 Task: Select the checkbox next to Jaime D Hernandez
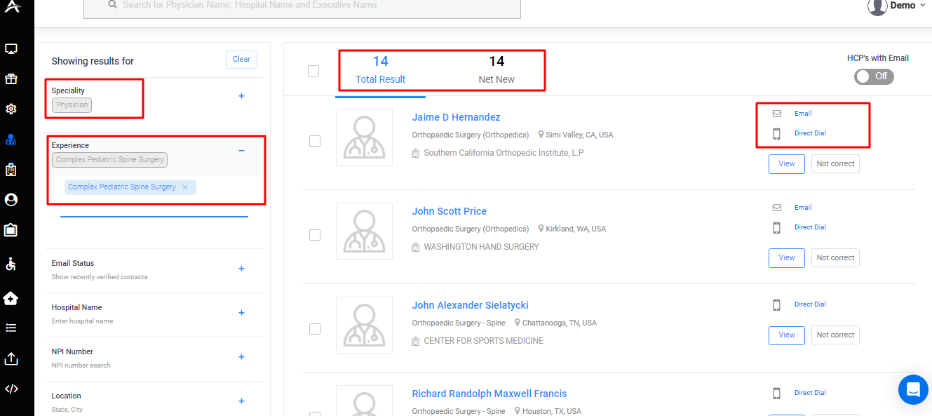pyautogui.click(x=314, y=140)
